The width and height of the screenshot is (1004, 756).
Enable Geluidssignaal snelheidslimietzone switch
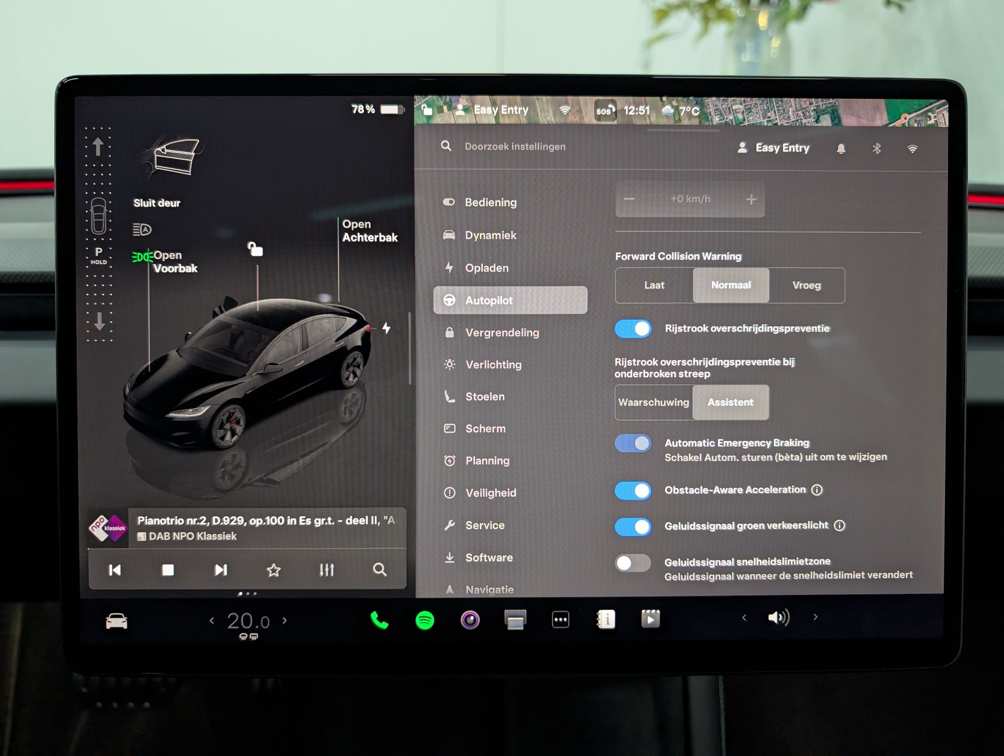(633, 563)
